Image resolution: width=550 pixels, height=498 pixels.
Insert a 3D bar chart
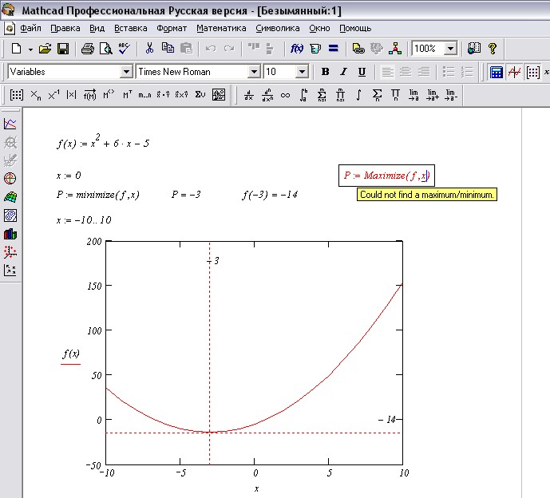click(10, 234)
